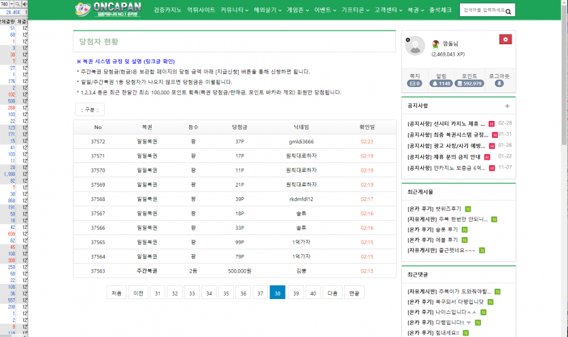This screenshot has width=568, height=337.
Task: Click the plus icon beside 공지사항
Action: pos(507,106)
